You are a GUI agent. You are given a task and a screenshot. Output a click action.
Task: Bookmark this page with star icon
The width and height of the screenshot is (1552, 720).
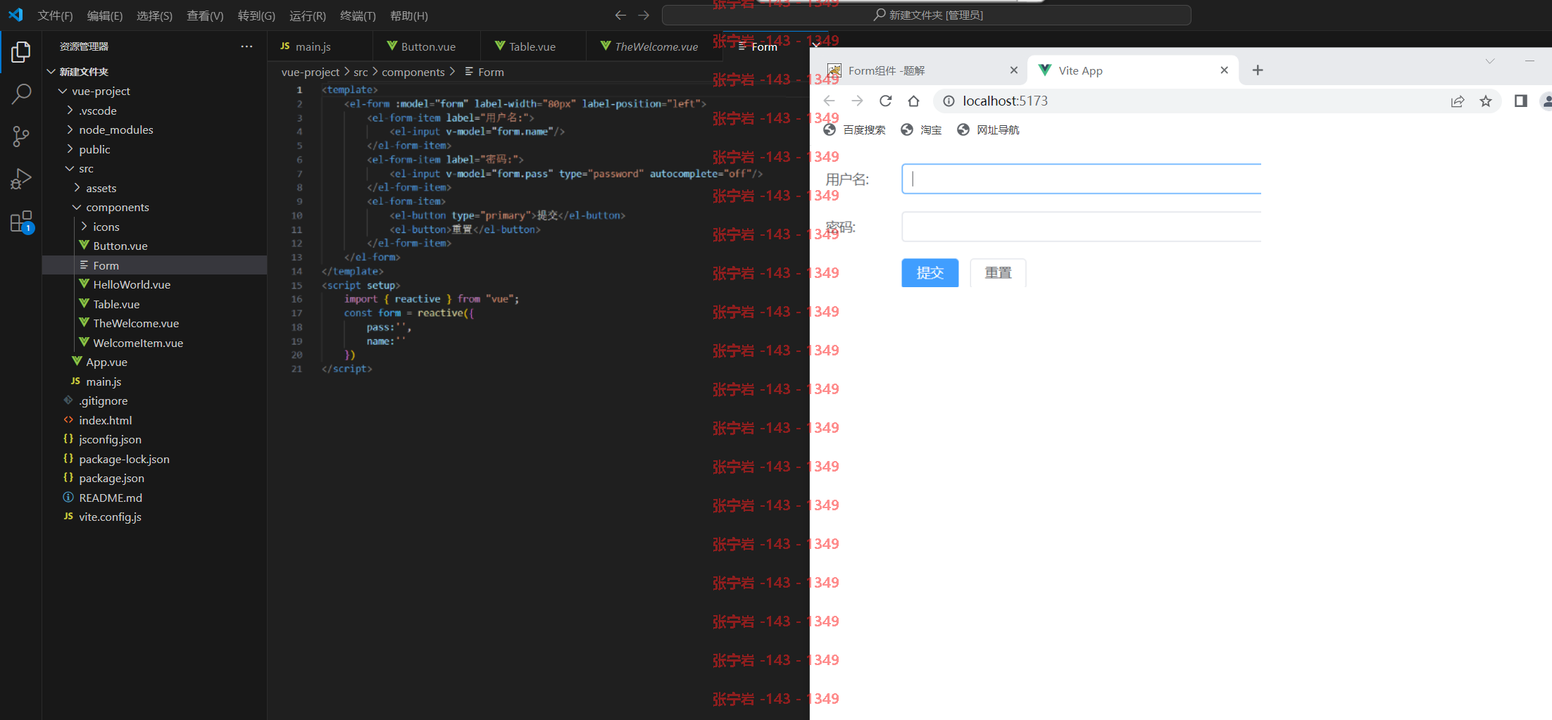point(1486,101)
